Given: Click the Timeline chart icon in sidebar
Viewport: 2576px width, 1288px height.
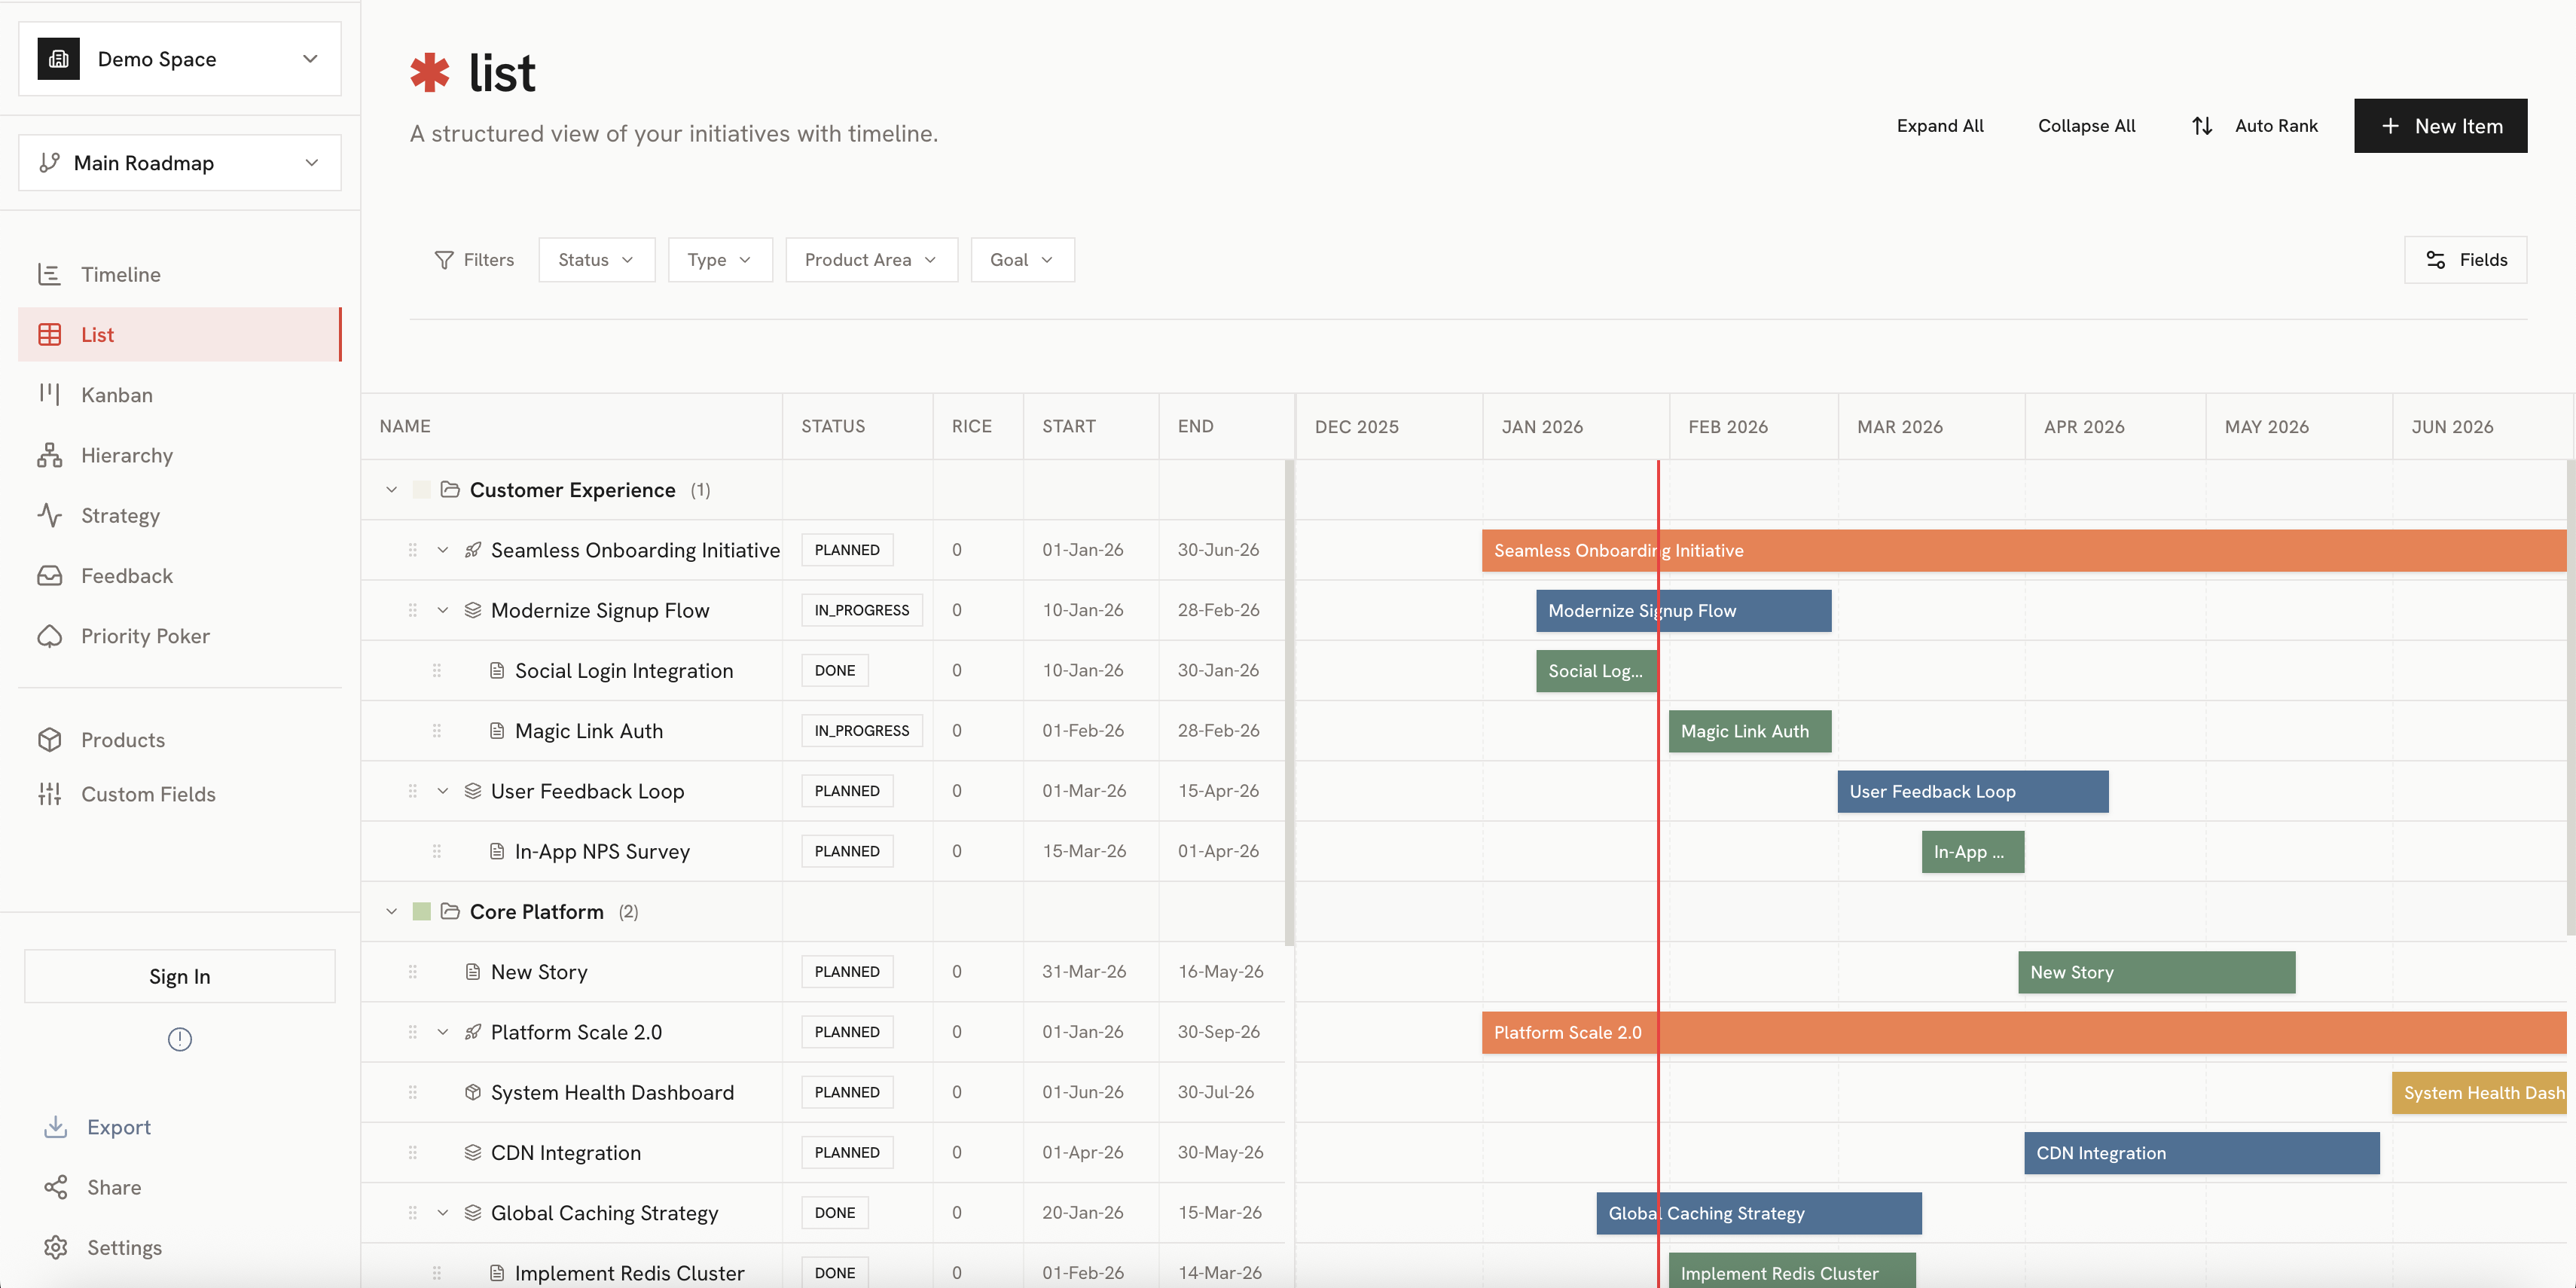Looking at the screenshot, I should click(x=49, y=274).
